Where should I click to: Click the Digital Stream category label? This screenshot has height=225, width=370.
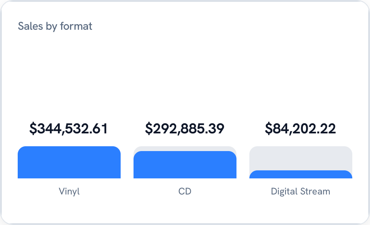(300, 191)
